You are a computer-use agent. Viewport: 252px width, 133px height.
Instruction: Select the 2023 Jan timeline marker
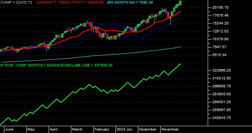click(125, 129)
